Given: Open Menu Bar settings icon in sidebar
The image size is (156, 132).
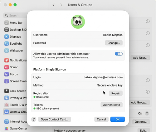Looking at the screenshot, I should pyautogui.click(x=7, y=23).
